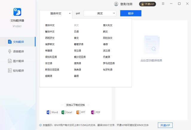Click the 文档翻译器 app title
This screenshot has width=191, height=130.
[x=17, y=21]
